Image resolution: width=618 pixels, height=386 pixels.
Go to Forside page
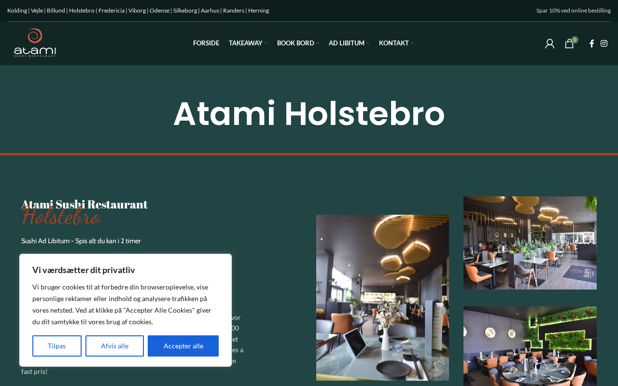coord(206,43)
